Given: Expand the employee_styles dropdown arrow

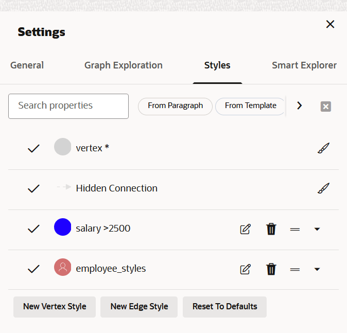Looking at the screenshot, I should click(317, 269).
